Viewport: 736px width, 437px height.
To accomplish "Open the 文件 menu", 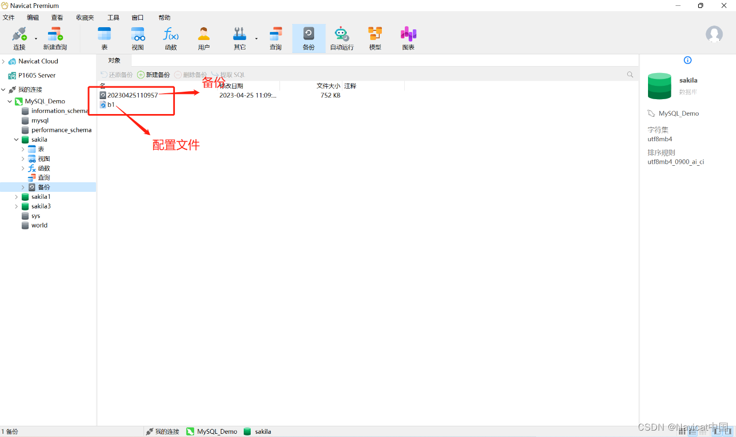I will pos(9,18).
